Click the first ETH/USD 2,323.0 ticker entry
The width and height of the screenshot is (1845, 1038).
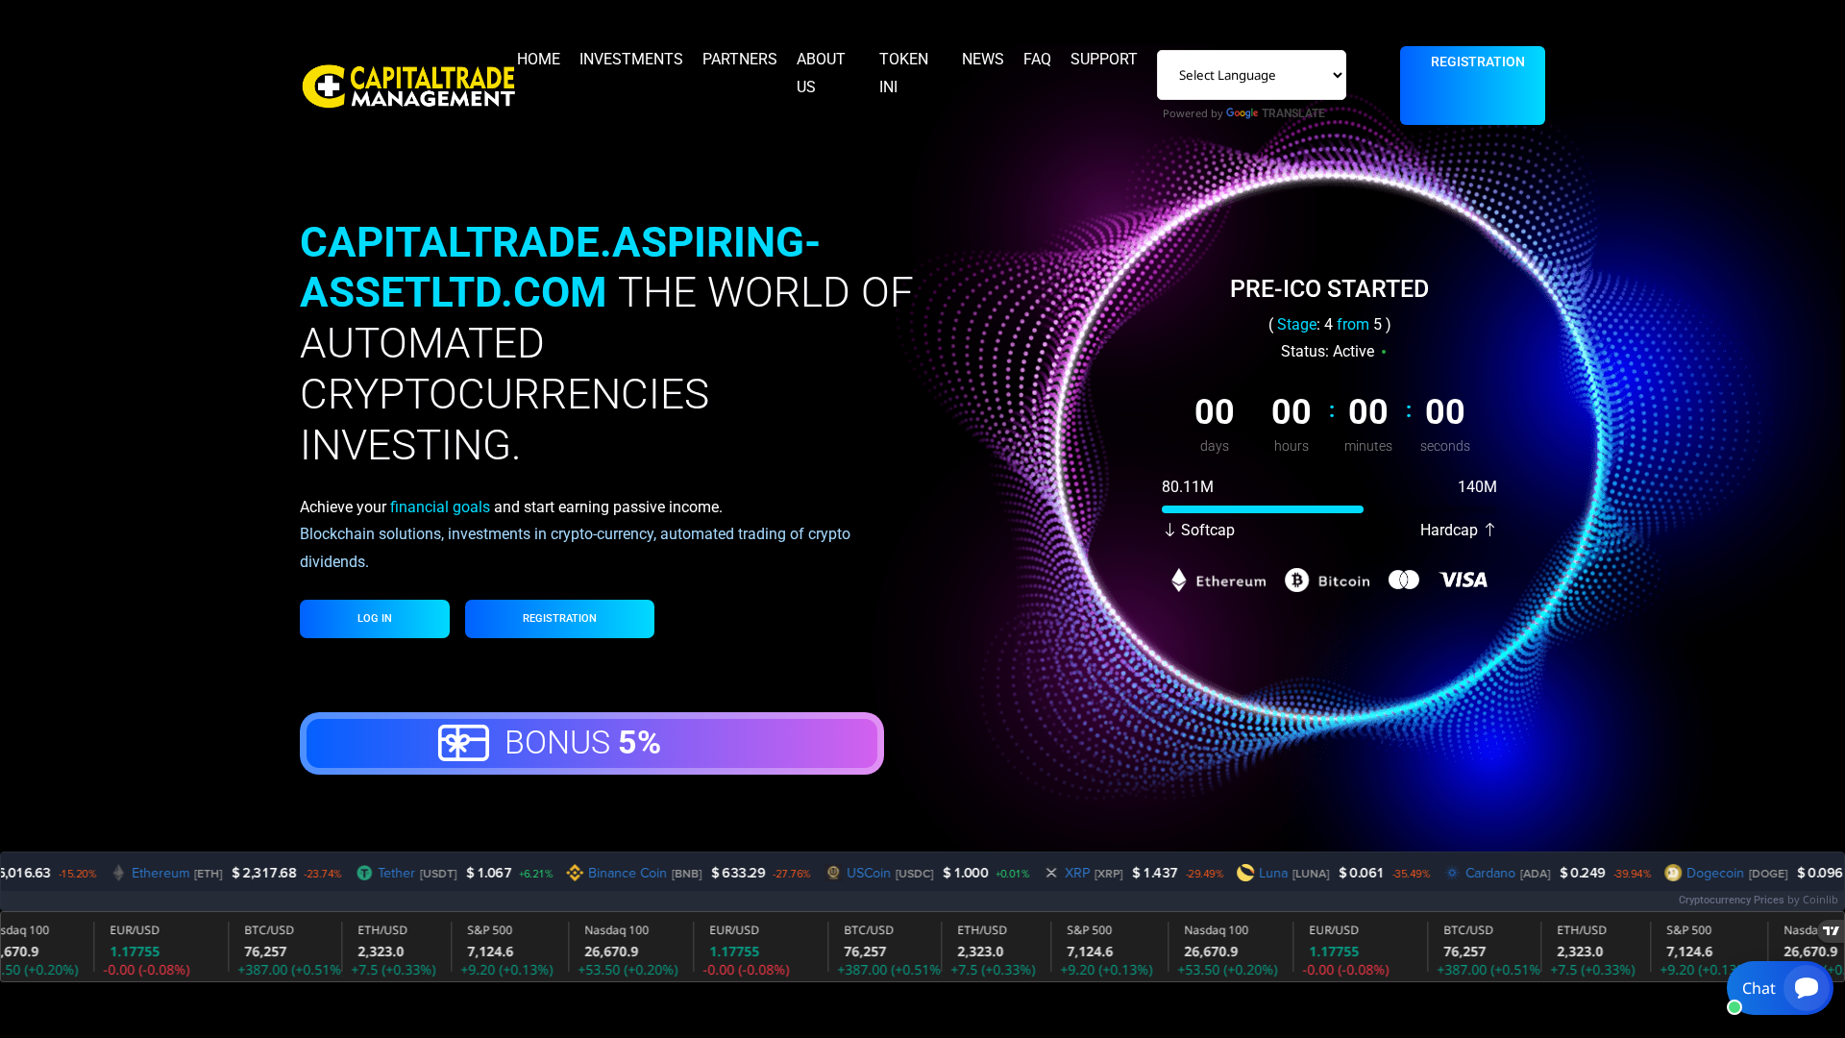[395, 951]
